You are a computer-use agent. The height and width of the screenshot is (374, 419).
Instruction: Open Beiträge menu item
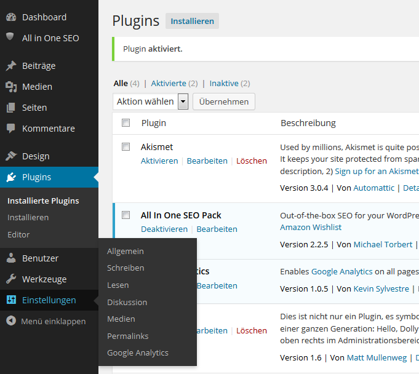[49, 66]
